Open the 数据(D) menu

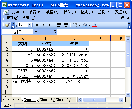coord(121,12)
